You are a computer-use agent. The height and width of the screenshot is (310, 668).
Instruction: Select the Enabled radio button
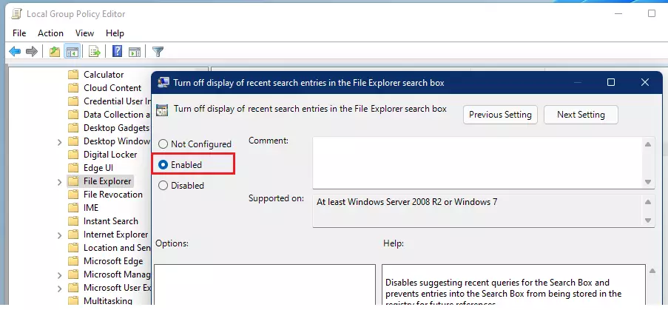pos(163,165)
